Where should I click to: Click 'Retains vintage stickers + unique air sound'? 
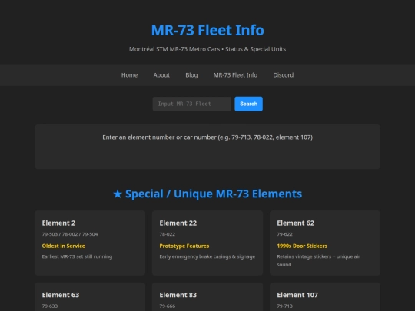click(x=318, y=260)
